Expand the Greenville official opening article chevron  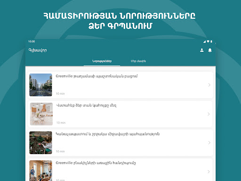[x=209, y=85]
